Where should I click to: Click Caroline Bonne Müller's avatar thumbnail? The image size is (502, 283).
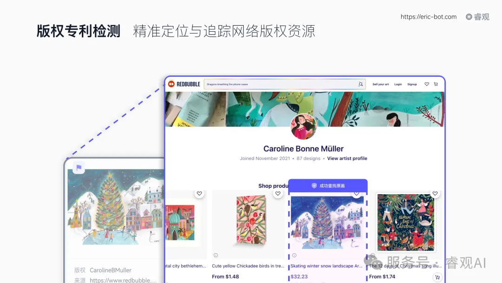tap(304, 127)
